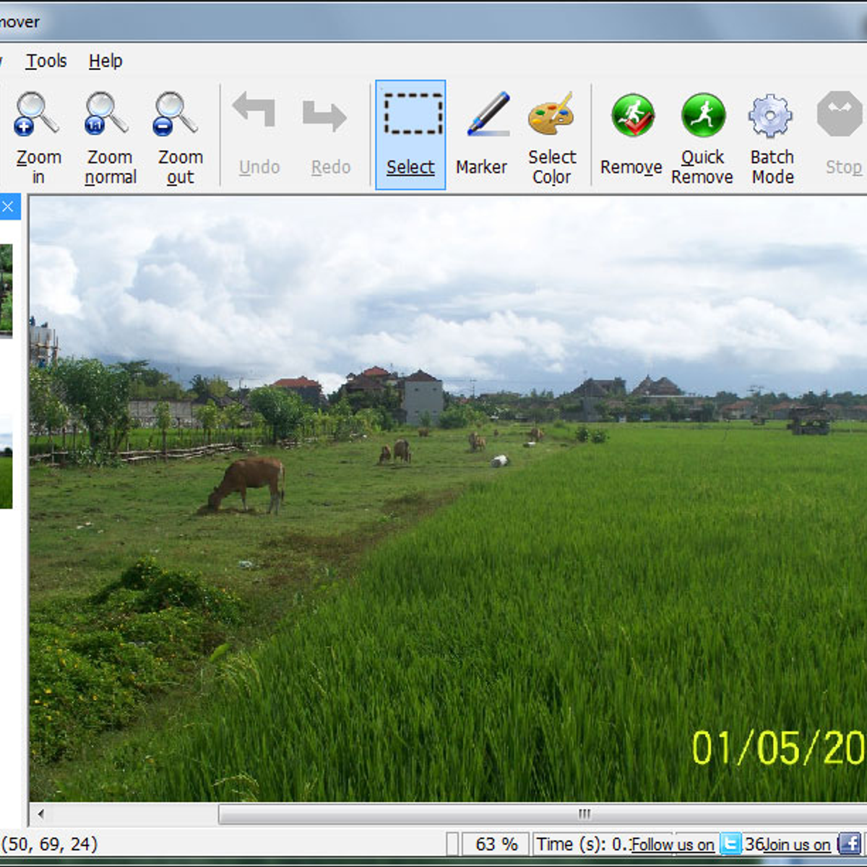Click the Twitter icon in status bar
Image resolution: width=867 pixels, height=867 pixels.
tap(730, 844)
